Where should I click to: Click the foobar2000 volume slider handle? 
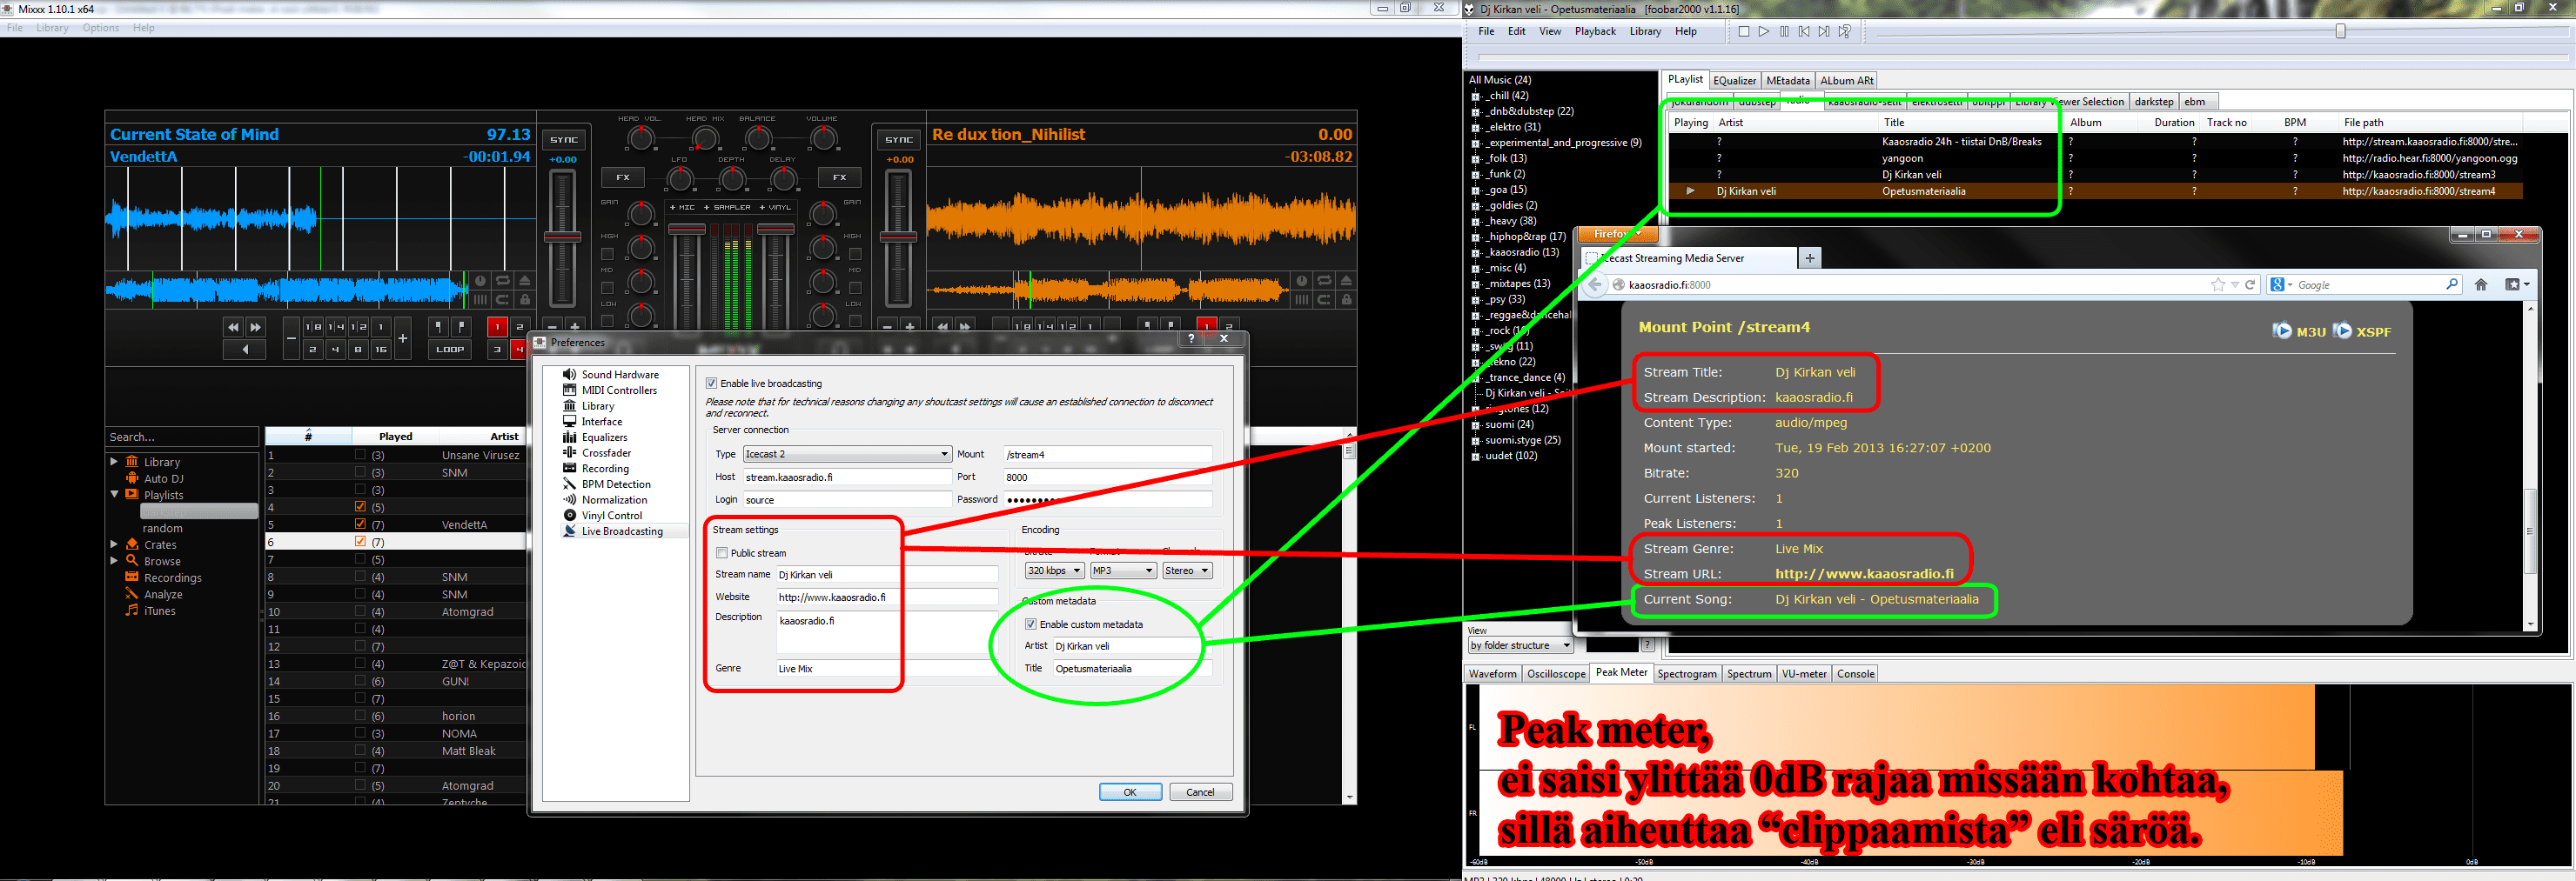click(2340, 32)
